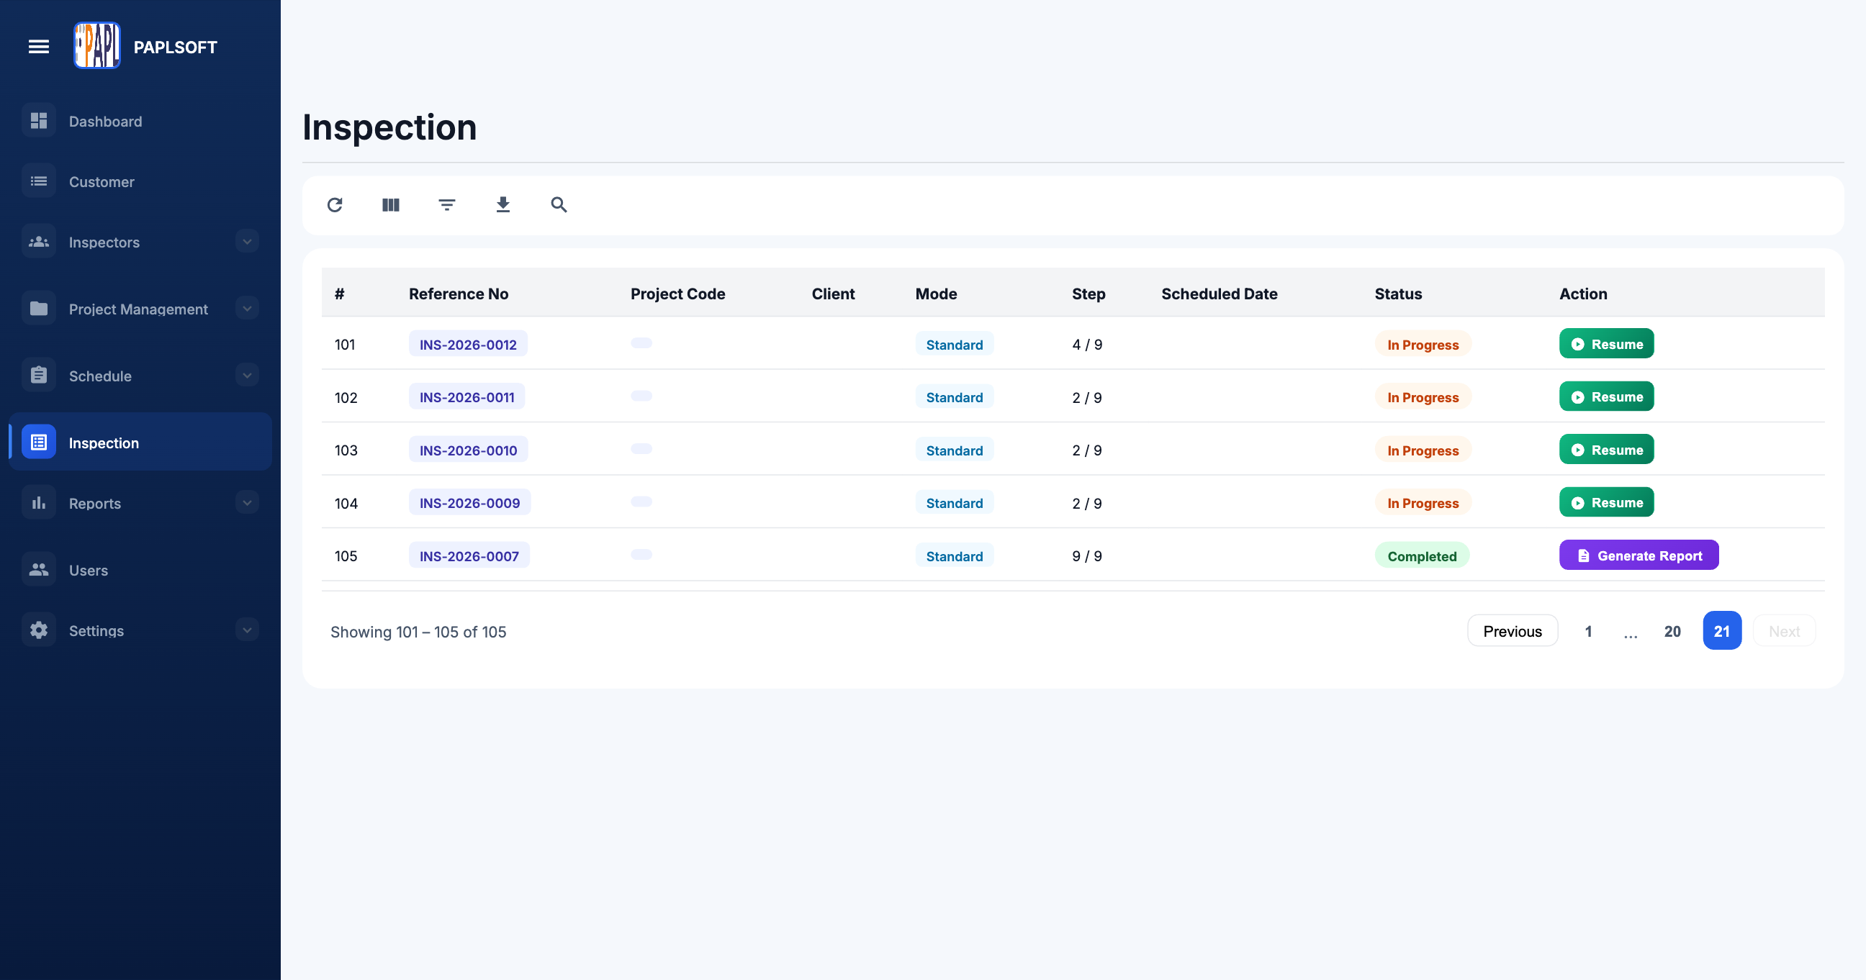This screenshot has height=980, width=1866.
Task: Click the Scheduled Date column header
Action: (x=1219, y=294)
